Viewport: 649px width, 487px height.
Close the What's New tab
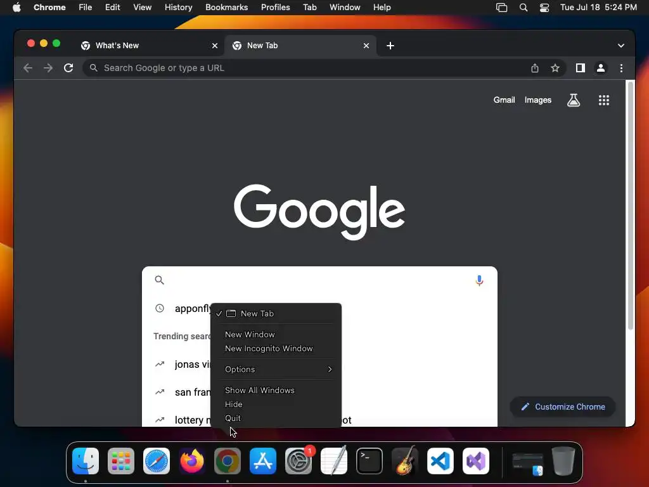tap(214, 46)
